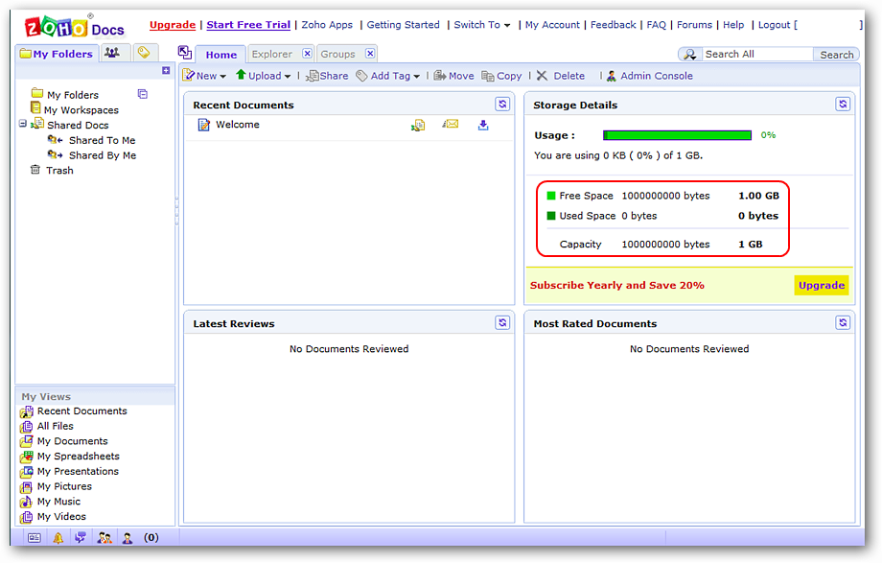Screen dimensions: 882x563
Task: Refresh the Storage Details panel
Action: click(x=843, y=105)
